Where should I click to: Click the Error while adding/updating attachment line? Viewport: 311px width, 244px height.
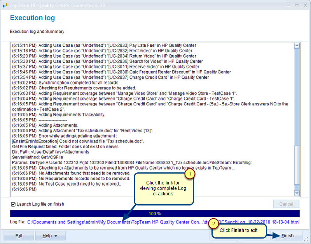click(x=63, y=136)
